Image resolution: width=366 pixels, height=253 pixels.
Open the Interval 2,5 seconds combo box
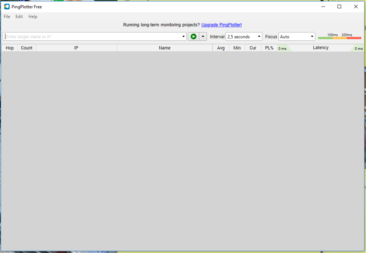tap(244, 36)
